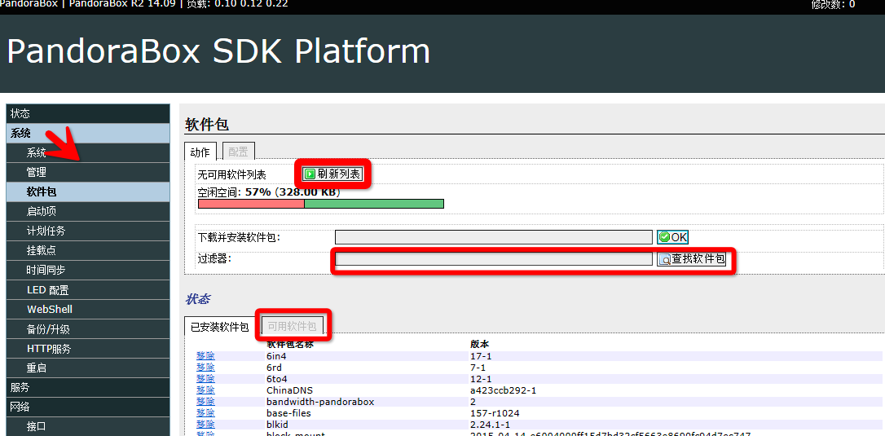The width and height of the screenshot is (885, 436).
Task: Switch to the 已安装软件包 tab
Action: point(219,327)
